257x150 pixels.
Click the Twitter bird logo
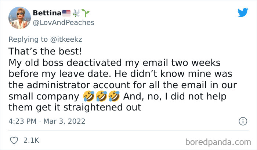tap(243, 13)
